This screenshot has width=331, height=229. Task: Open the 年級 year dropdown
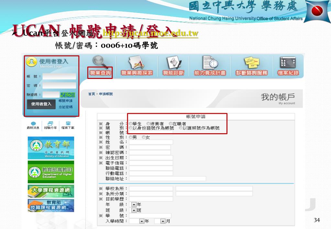coord(134,204)
